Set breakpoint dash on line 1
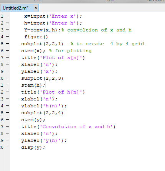 tap(8, 16)
